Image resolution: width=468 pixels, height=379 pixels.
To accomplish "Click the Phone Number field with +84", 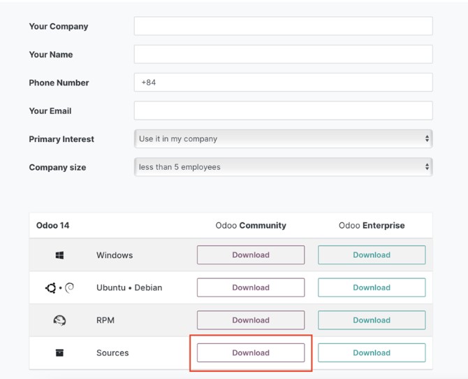I will point(284,83).
